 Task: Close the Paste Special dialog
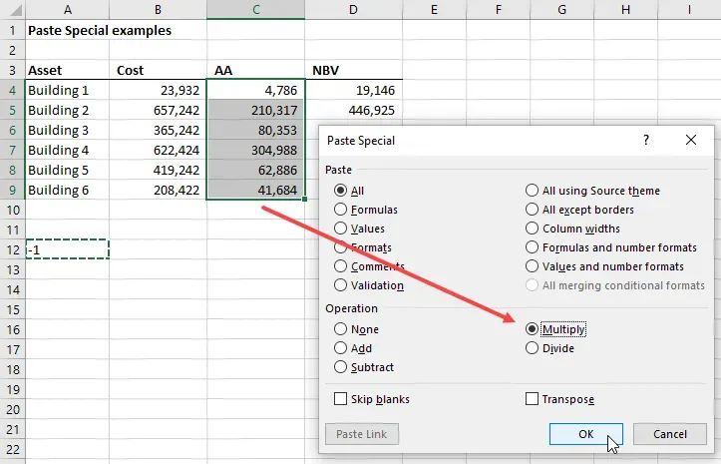point(690,141)
